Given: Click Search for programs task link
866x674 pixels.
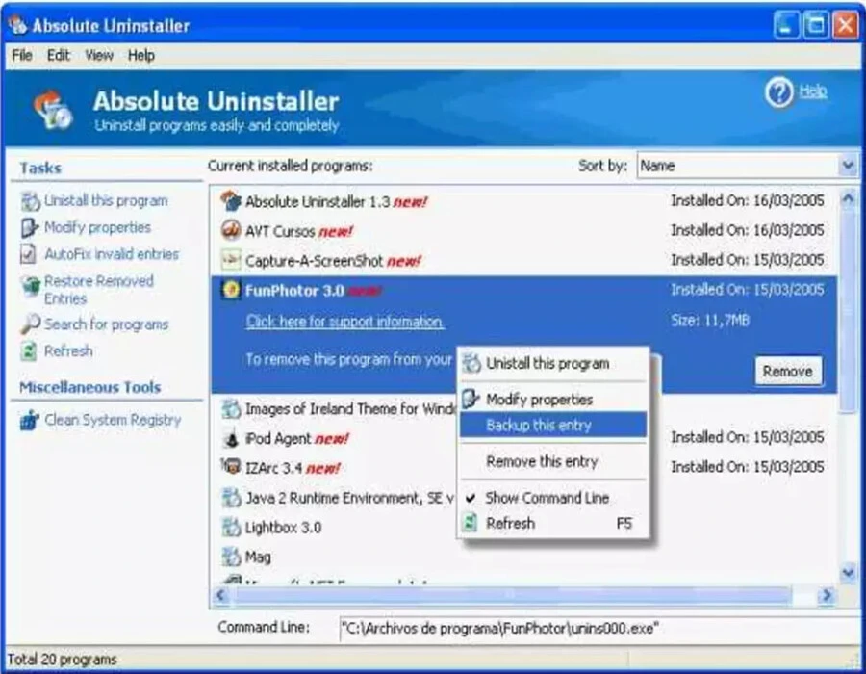Looking at the screenshot, I should pyautogui.click(x=106, y=324).
